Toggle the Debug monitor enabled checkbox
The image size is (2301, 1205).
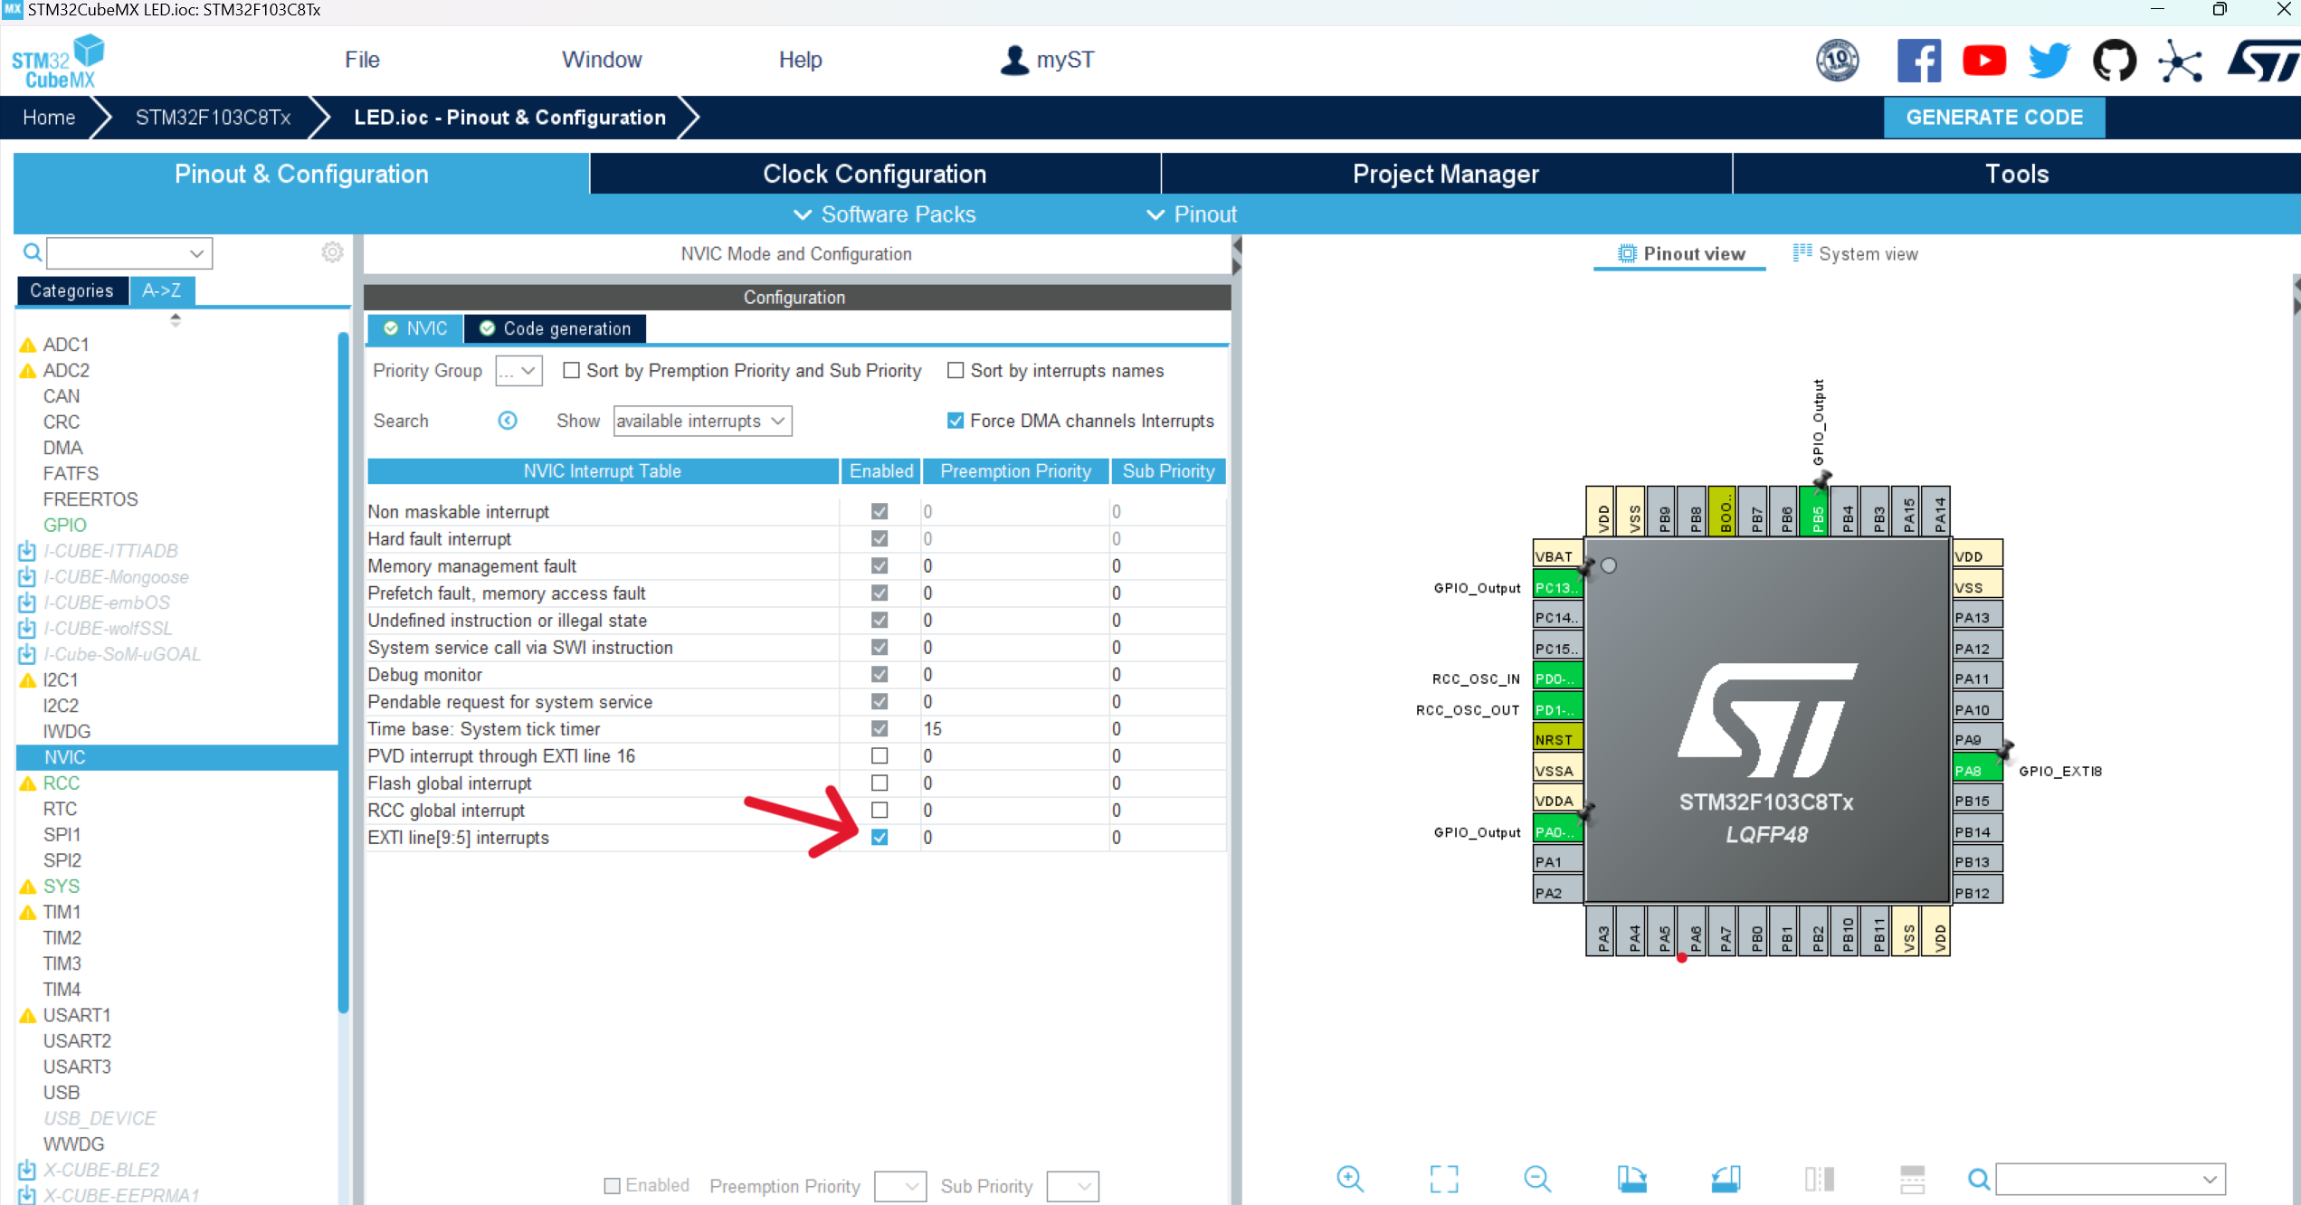[x=880, y=674]
